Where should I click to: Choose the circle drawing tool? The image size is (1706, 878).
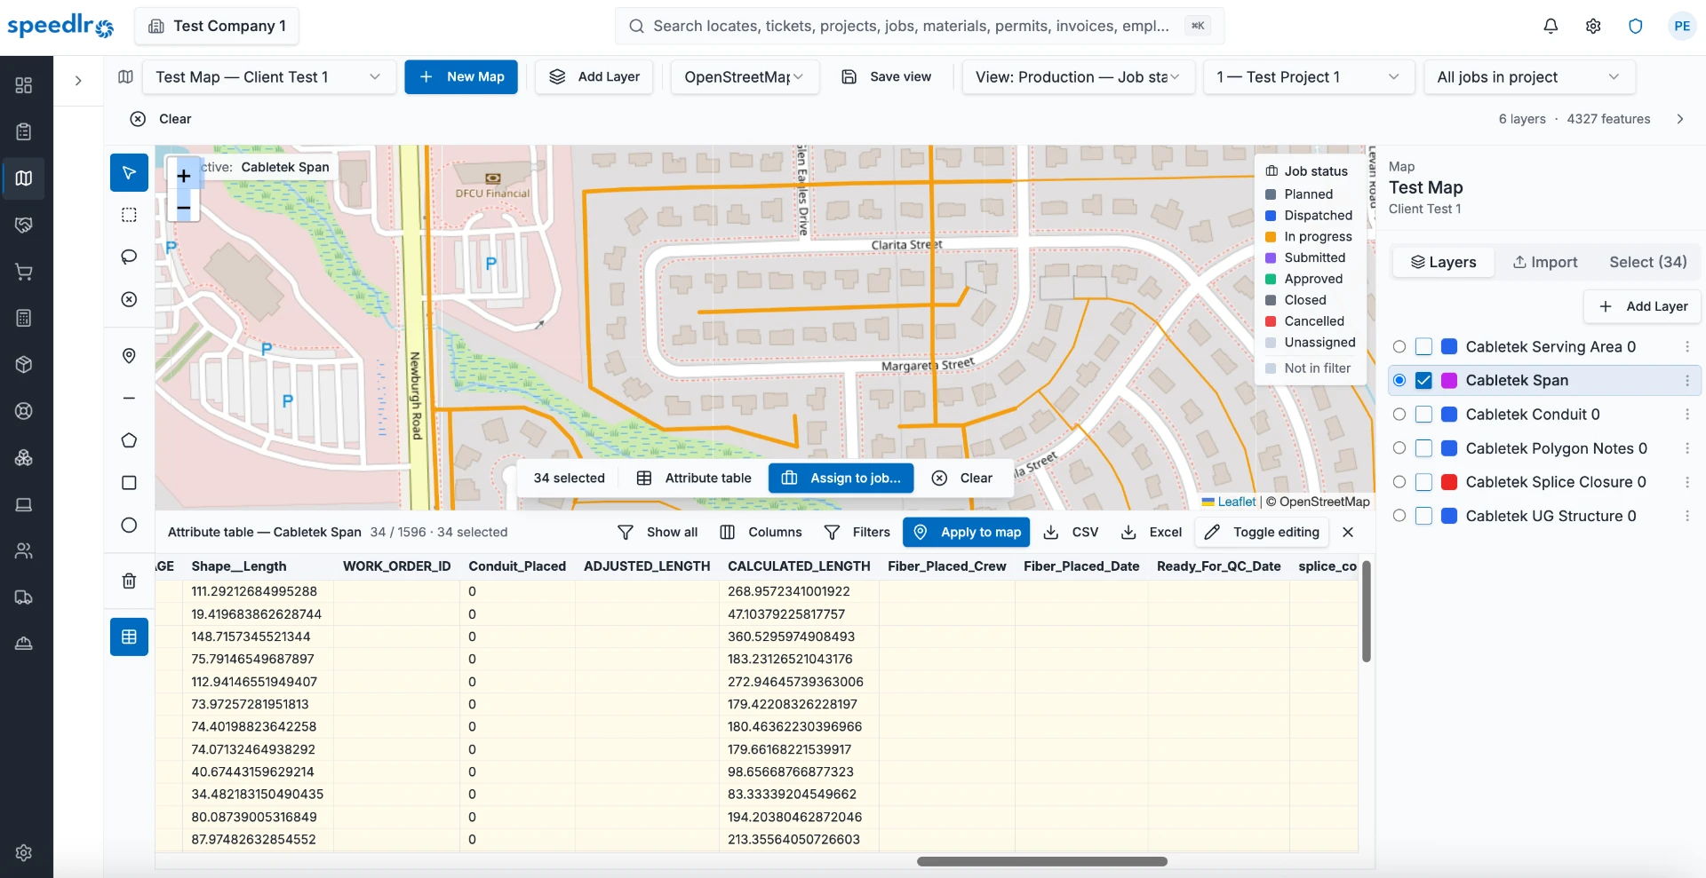click(x=129, y=525)
